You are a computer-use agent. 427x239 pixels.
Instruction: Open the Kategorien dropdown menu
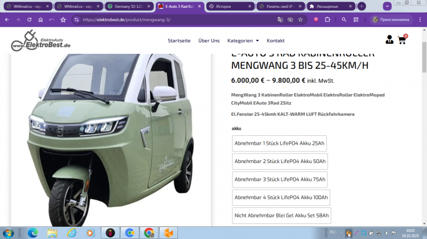(243, 40)
